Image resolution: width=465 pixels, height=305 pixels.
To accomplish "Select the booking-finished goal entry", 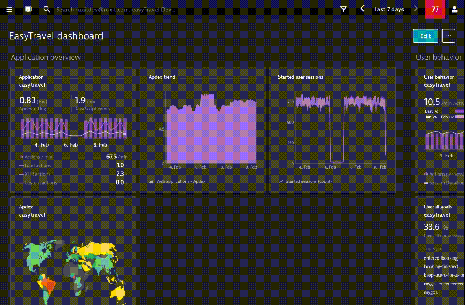I will tap(440, 266).
